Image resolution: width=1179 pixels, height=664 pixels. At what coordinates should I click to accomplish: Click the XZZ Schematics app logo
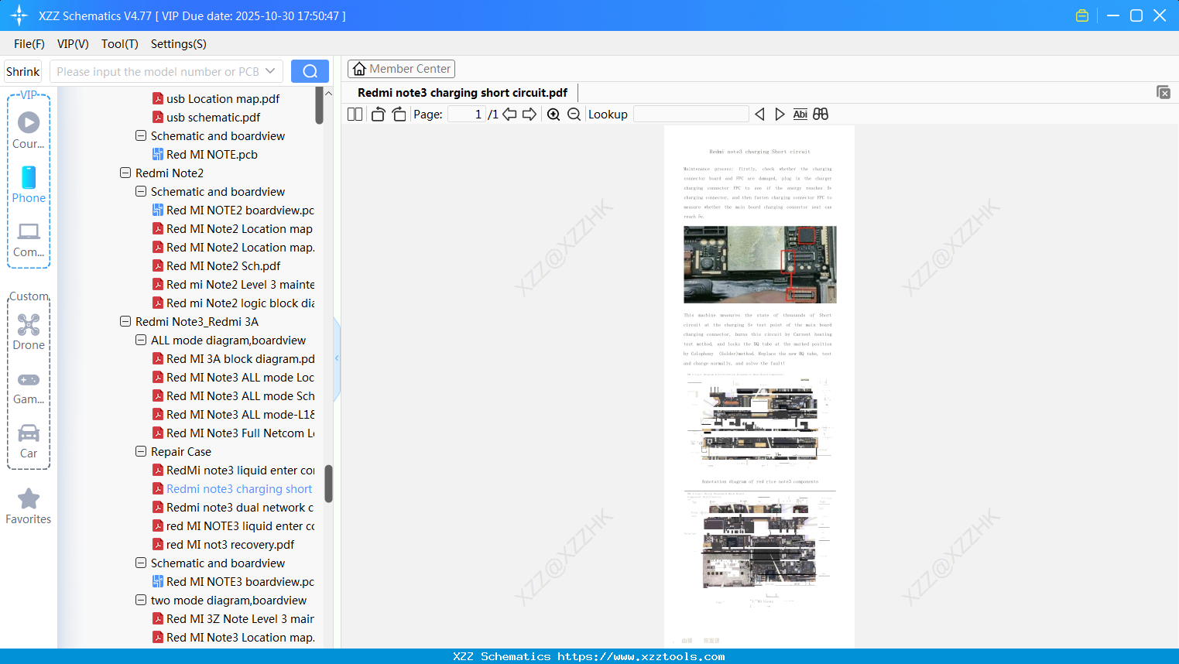(x=19, y=15)
